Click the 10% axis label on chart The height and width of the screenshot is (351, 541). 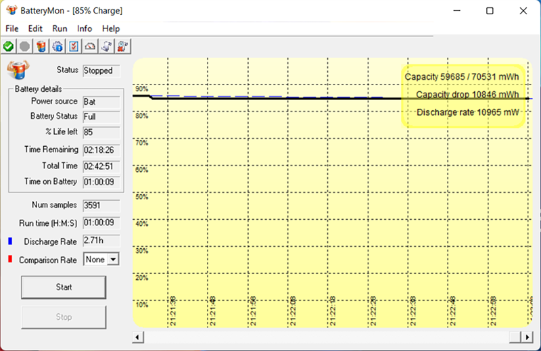point(141,305)
